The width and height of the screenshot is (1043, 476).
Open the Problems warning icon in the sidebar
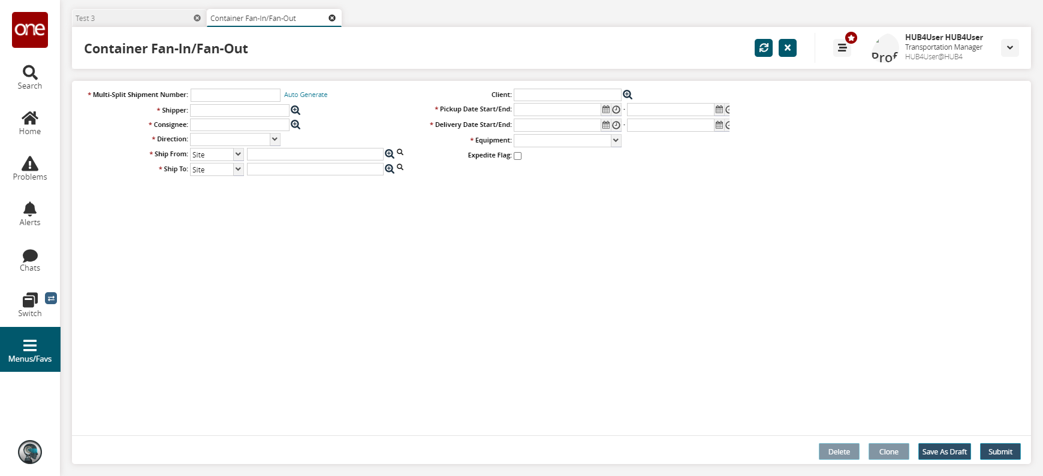point(30,168)
